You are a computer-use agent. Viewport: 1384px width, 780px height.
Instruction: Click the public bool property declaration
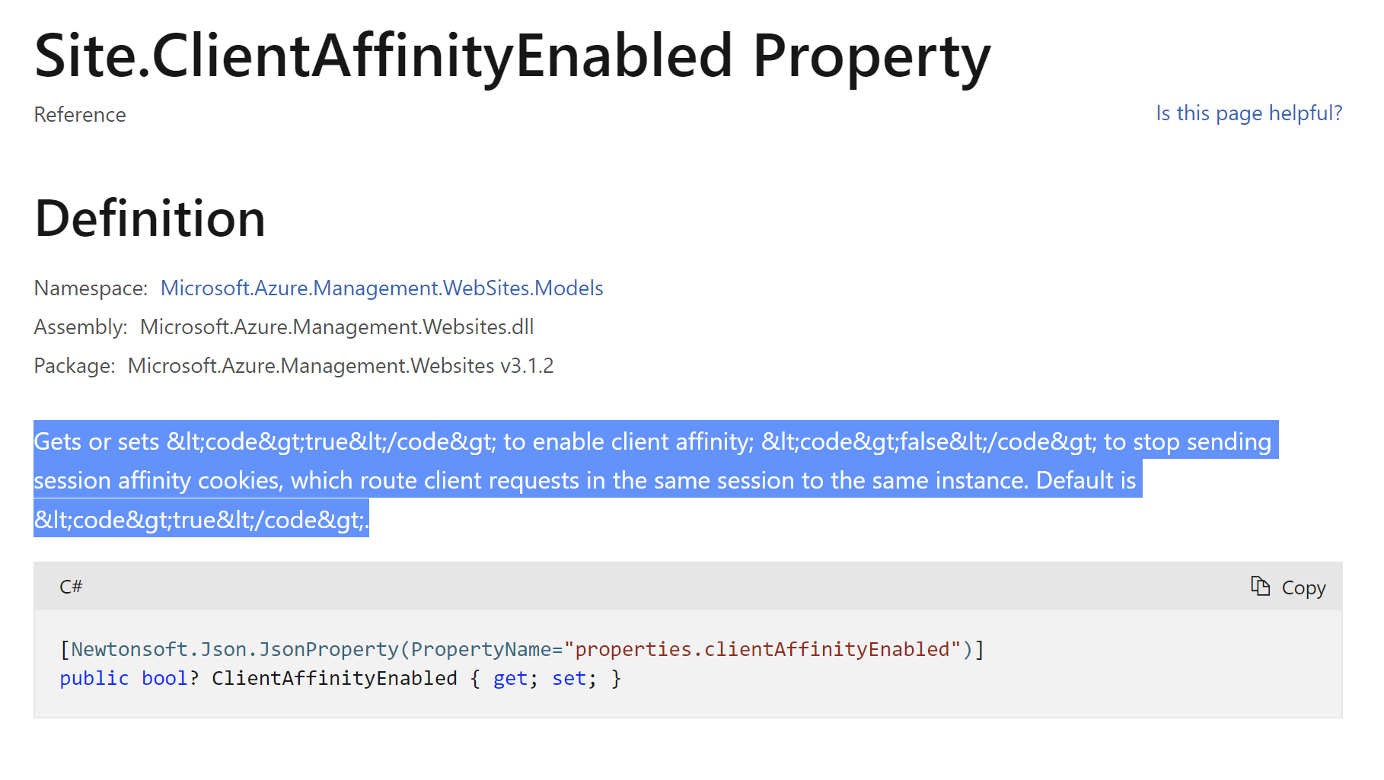pos(124,678)
